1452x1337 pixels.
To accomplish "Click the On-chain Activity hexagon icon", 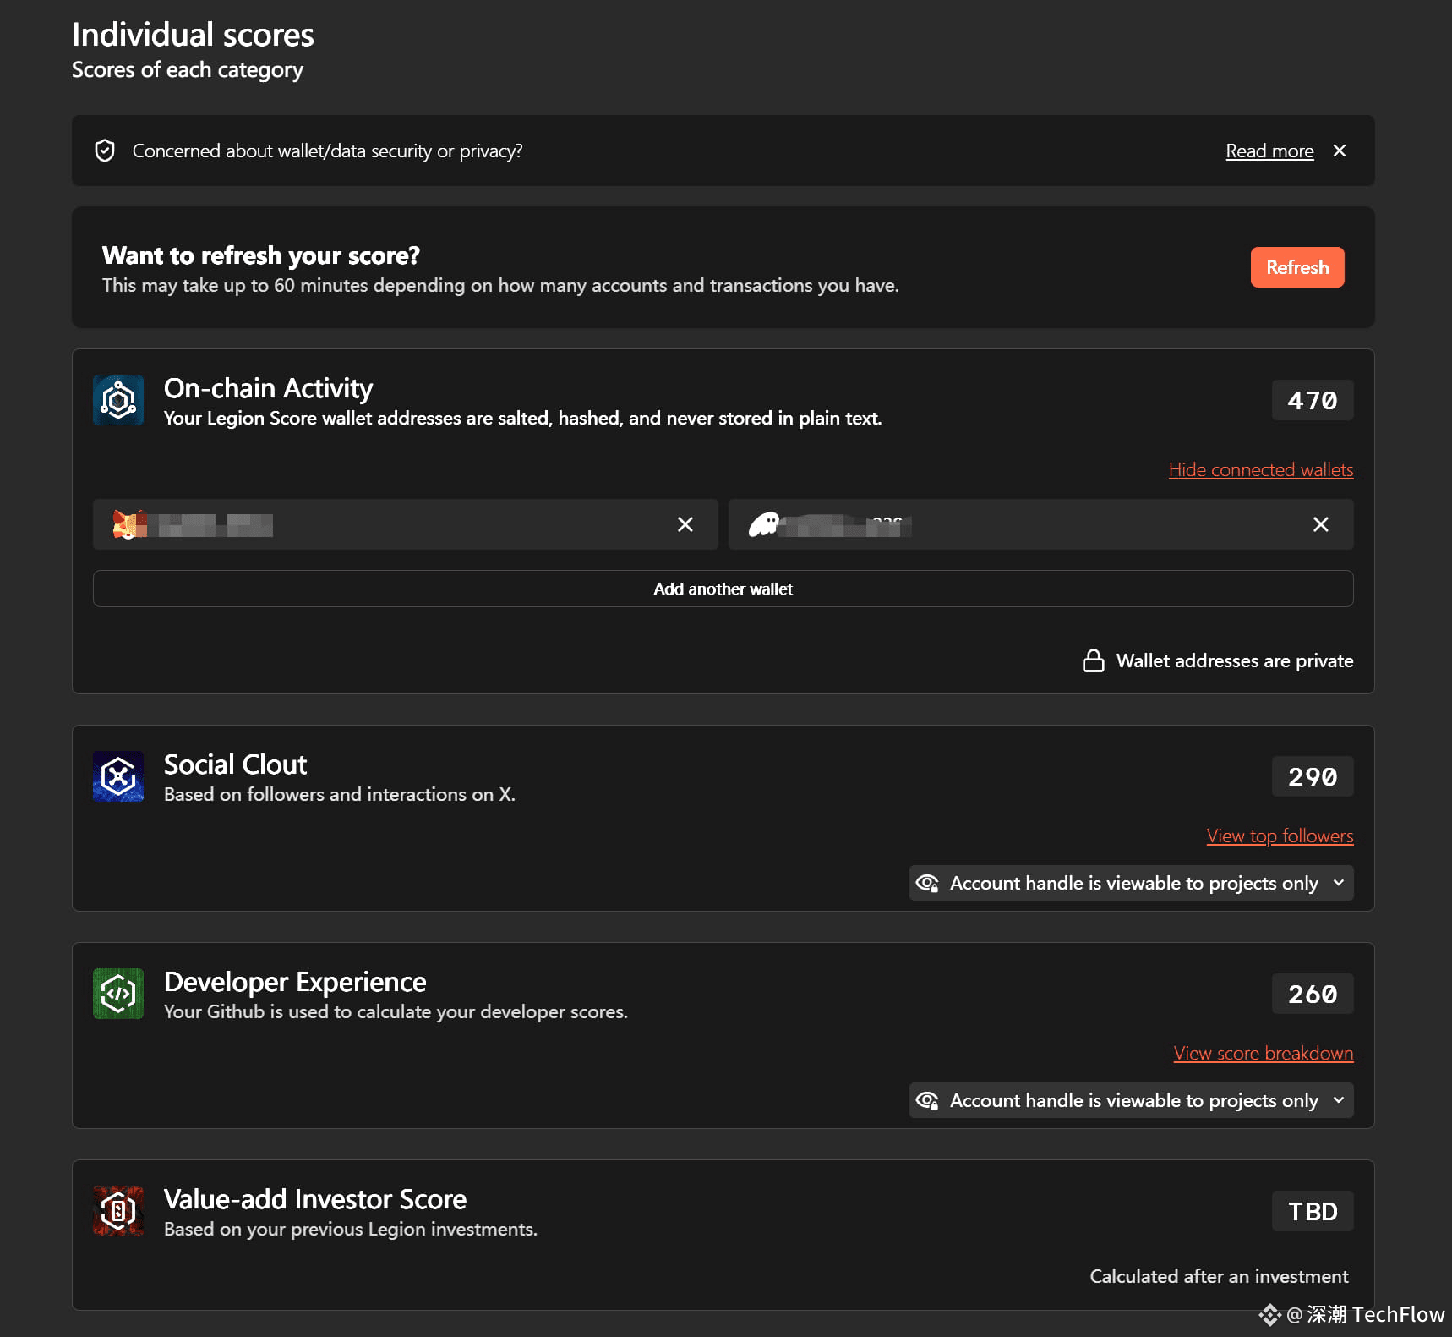I will pos(118,400).
